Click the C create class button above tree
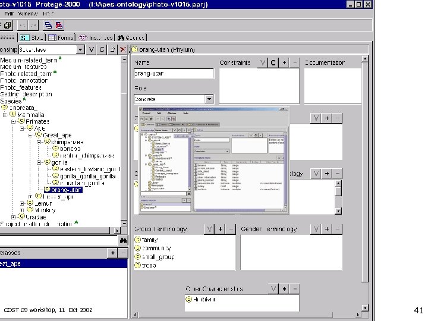This screenshot has width=428, height=321. coord(102,49)
